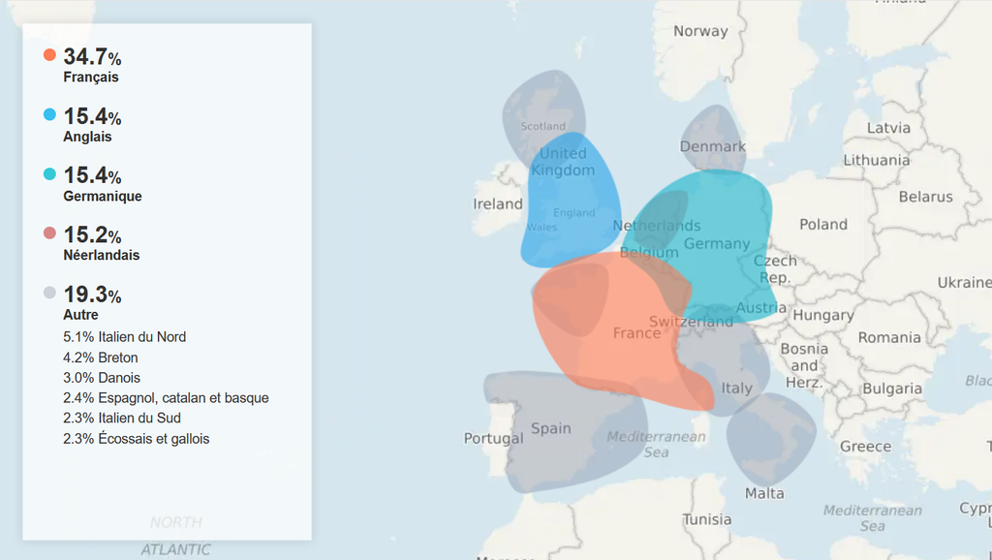Click the blue Anglais legend dot
Viewport: 992px width, 560px height.
50,115
